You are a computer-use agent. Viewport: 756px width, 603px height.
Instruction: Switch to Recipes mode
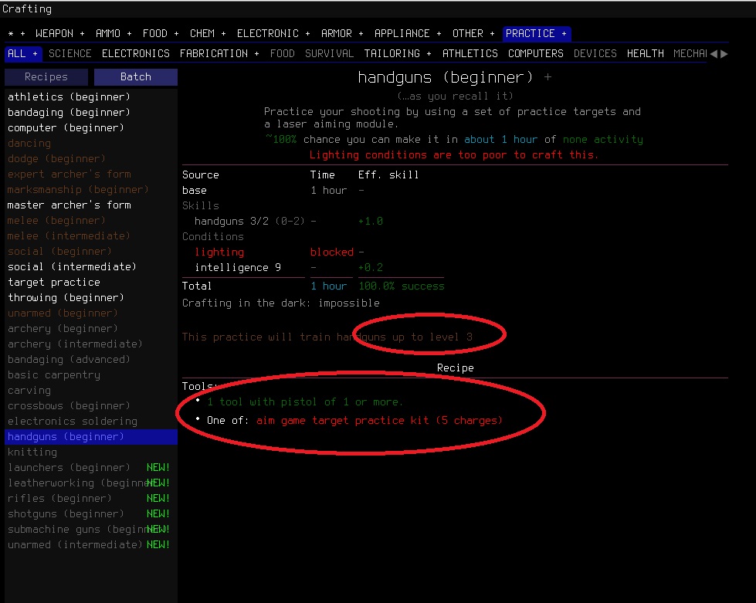tap(46, 77)
